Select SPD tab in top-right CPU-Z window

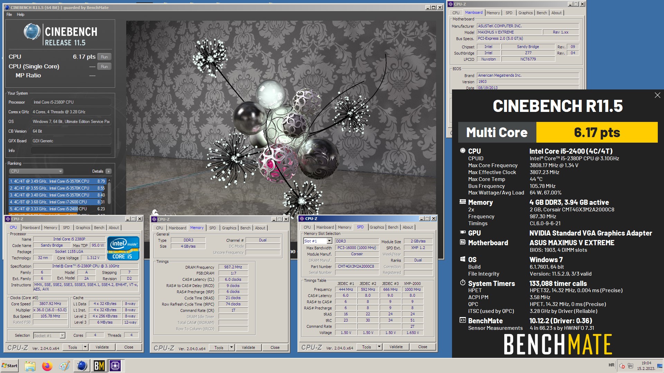[509, 13]
